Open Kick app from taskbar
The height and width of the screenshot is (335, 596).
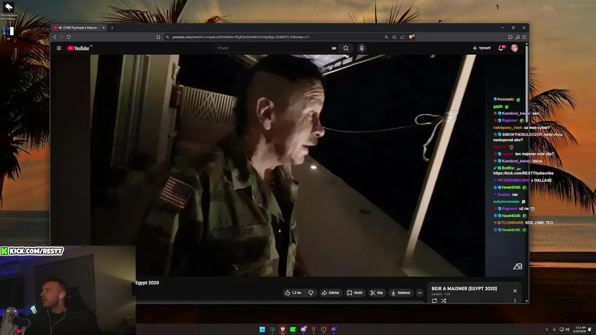tap(293, 329)
